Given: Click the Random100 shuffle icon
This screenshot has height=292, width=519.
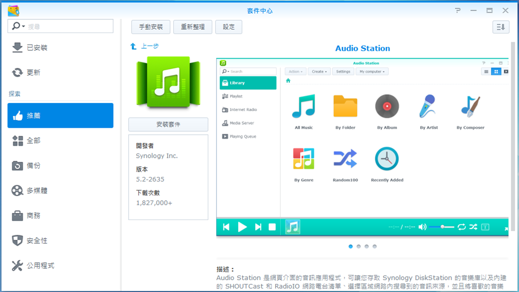Looking at the screenshot, I should 345,159.
